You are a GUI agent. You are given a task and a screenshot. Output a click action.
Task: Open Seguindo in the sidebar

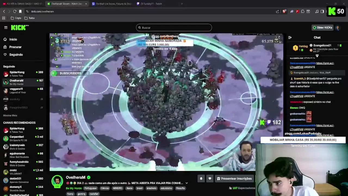16,55
